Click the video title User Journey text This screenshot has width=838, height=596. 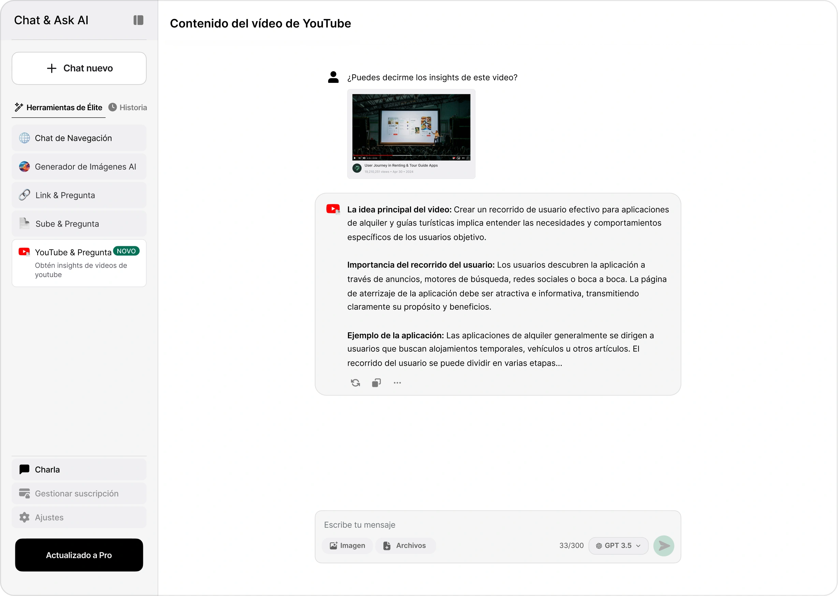[401, 165]
